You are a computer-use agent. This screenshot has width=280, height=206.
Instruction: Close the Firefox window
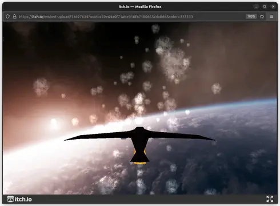[x=273, y=7]
